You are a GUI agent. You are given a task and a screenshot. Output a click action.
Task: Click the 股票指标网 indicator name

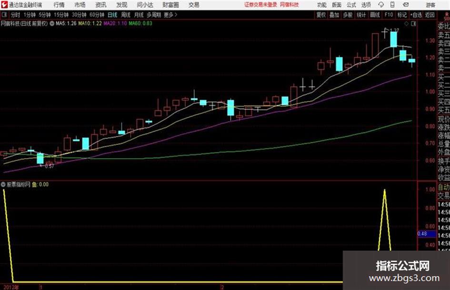19,184
